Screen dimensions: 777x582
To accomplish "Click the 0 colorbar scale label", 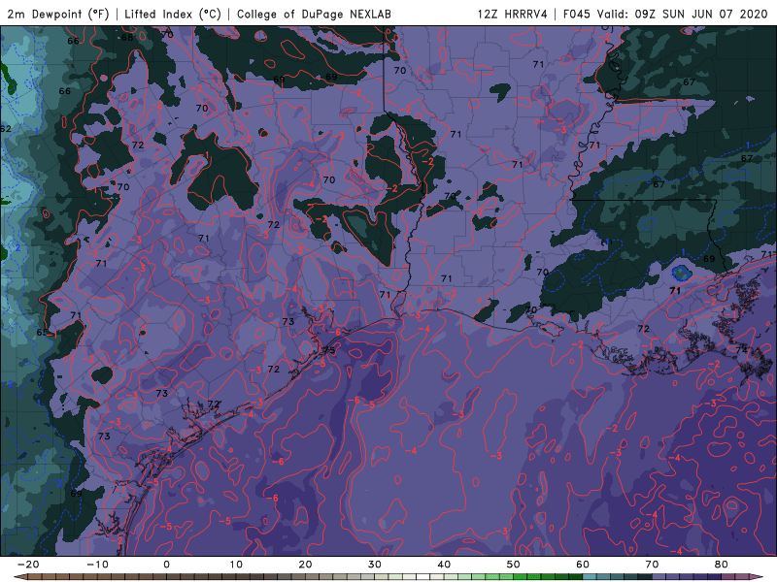I will click(166, 565).
